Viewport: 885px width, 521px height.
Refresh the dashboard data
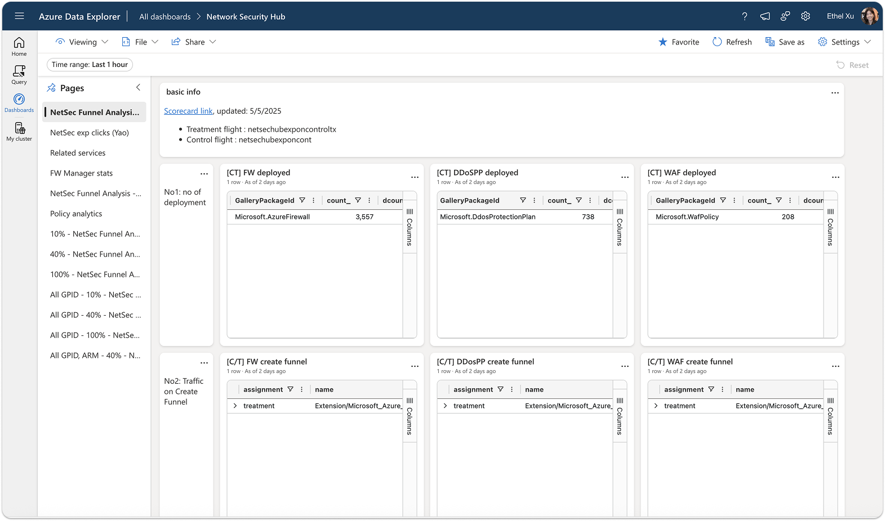732,42
